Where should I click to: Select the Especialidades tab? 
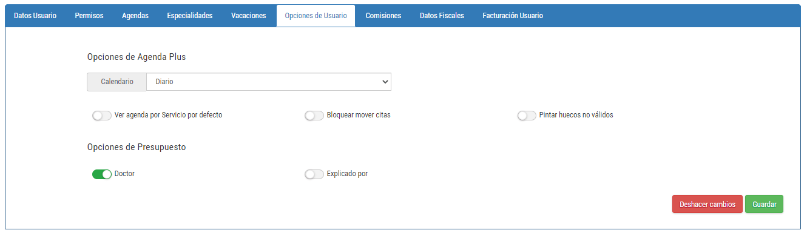pyautogui.click(x=190, y=16)
